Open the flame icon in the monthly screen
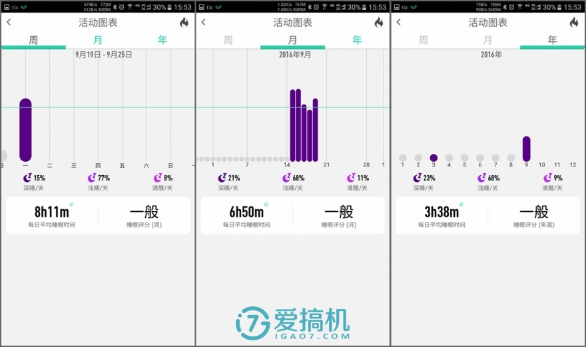The height and width of the screenshot is (347, 586). click(x=379, y=23)
